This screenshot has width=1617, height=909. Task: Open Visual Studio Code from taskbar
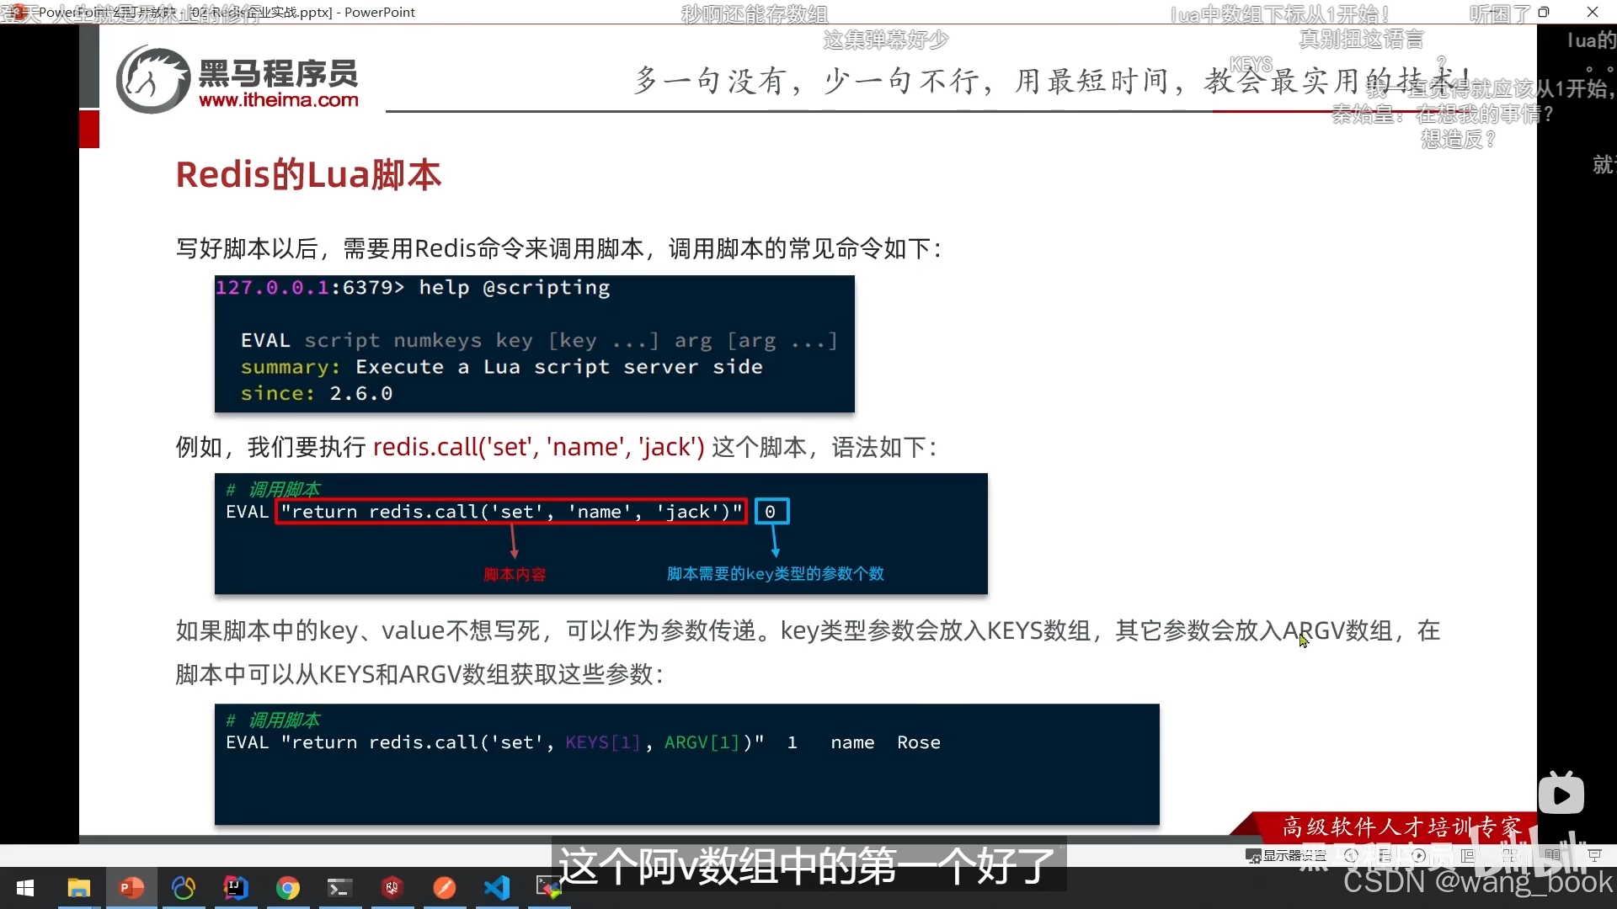coord(497,888)
